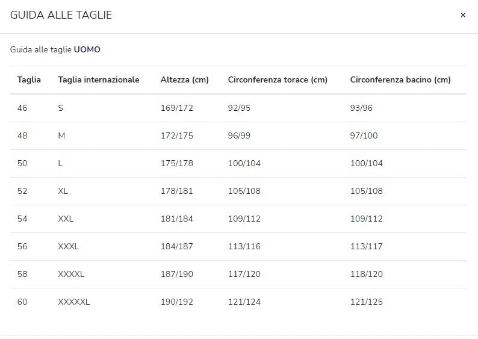
Task: Click the 175/178 height cell
Action: [x=177, y=163]
